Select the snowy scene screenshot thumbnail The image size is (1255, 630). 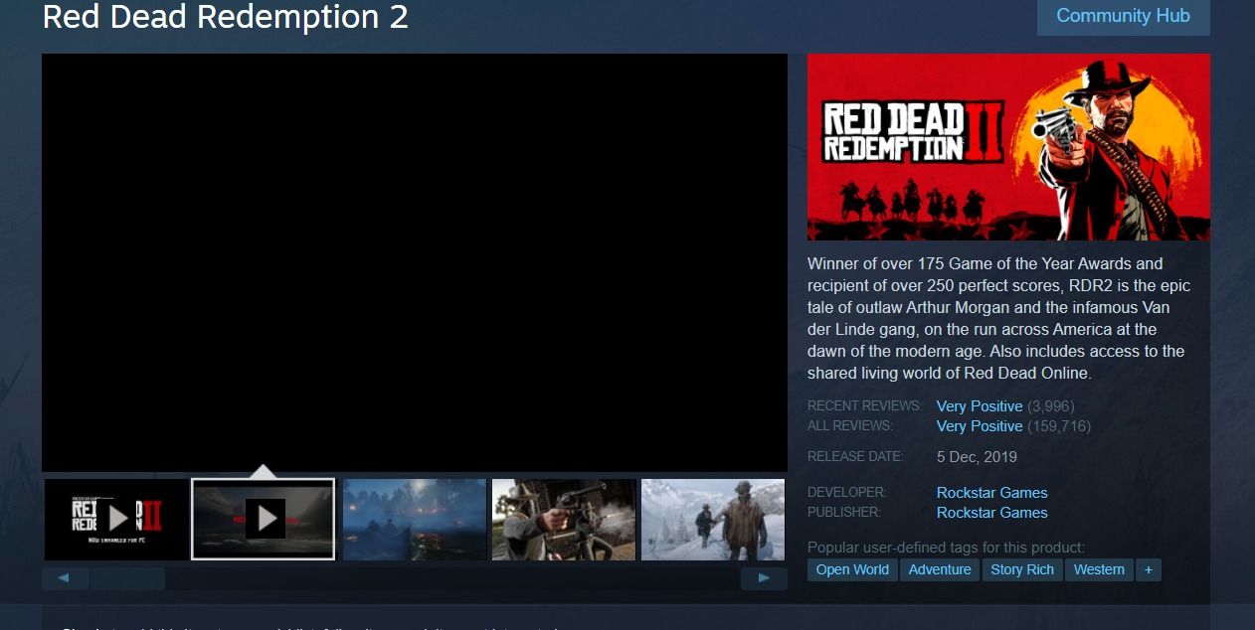713,519
